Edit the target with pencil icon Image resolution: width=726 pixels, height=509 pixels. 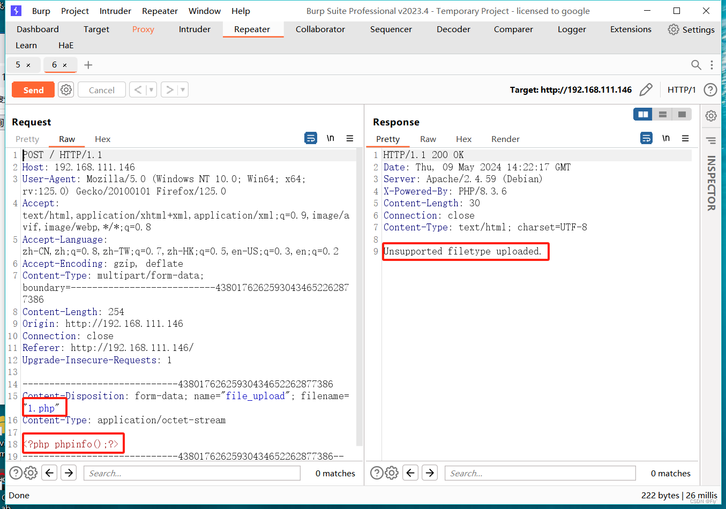coord(646,89)
